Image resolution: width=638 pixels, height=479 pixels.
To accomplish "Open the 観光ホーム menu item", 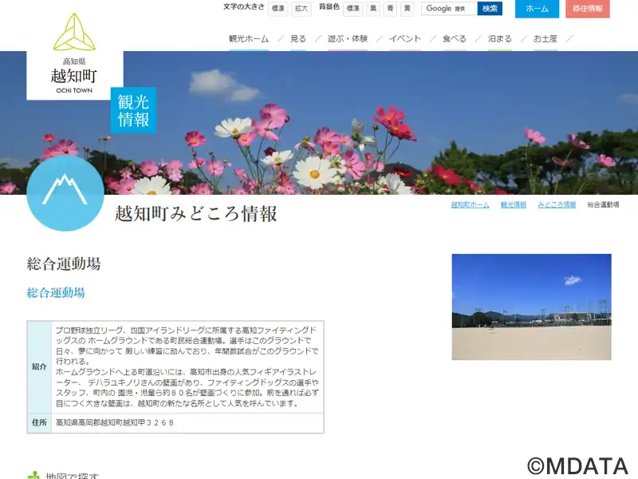I will 249,38.
